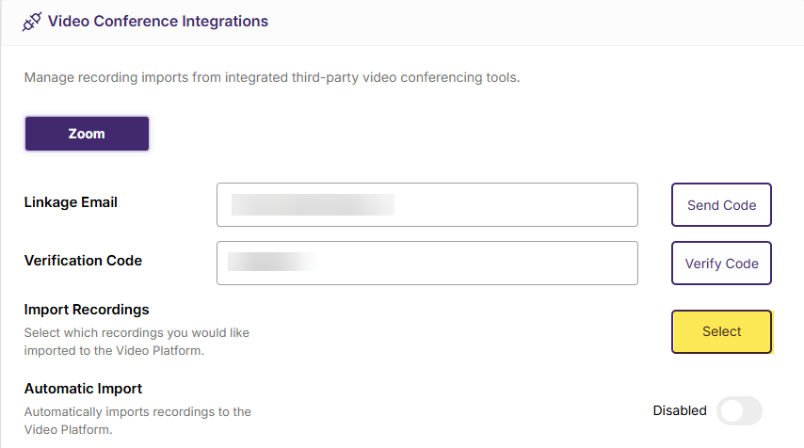
Task: Click the Disabled status label
Action: (680, 410)
